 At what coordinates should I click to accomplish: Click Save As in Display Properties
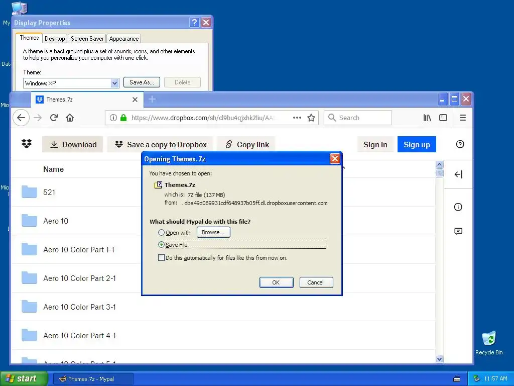click(142, 82)
